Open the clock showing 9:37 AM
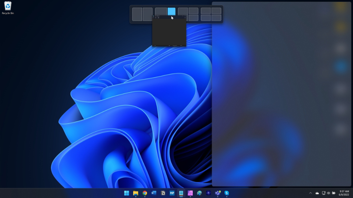 pyautogui.click(x=344, y=193)
